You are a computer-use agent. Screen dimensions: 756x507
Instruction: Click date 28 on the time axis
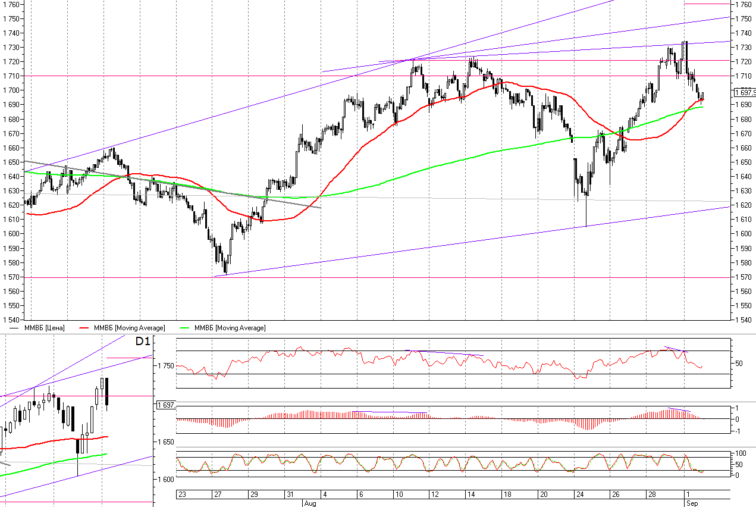652,495
